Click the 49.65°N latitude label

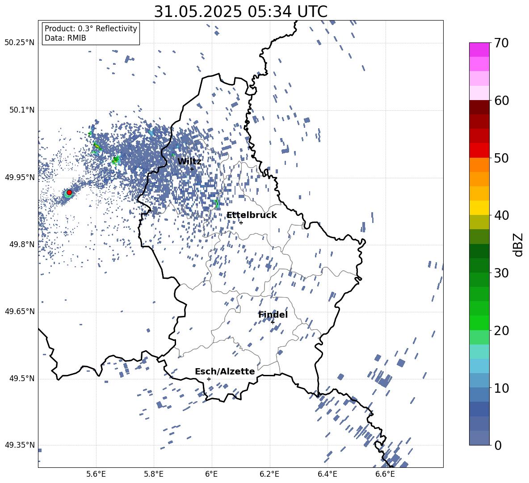[19, 311]
